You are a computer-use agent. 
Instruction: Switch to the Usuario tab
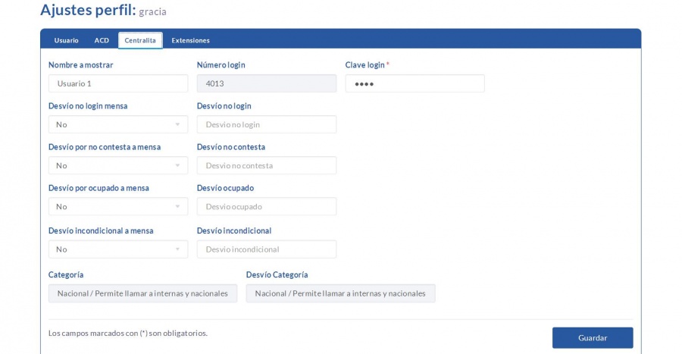coord(66,40)
